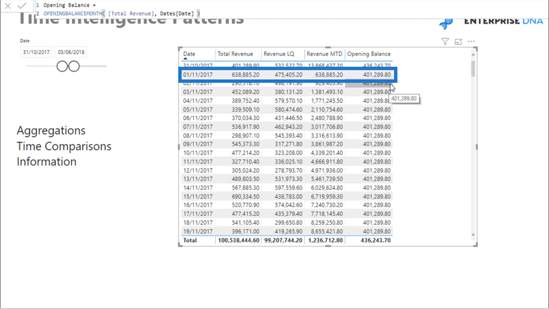Click the date cell 16/11/2017
The width and height of the screenshot is (549, 309).
click(x=198, y=205)
